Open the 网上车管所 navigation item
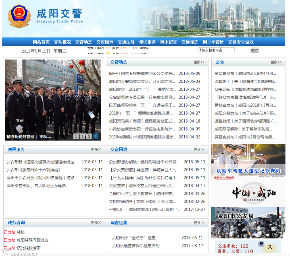 point(213,42)
